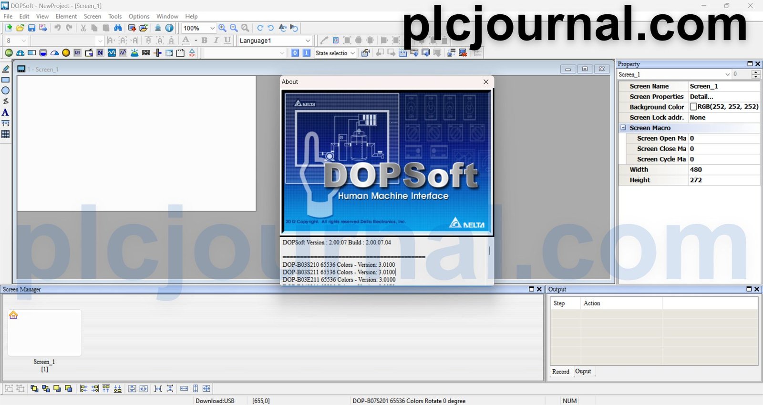Select the rectangle drawing tool
Image resolution: width=763 pixels, height=405 pixels.
tap(6, 80)
